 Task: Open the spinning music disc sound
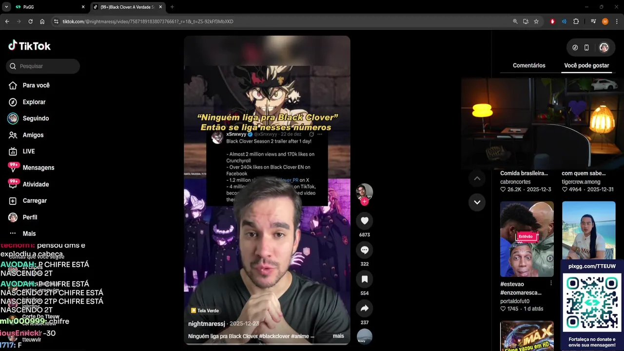coord(364,337)
